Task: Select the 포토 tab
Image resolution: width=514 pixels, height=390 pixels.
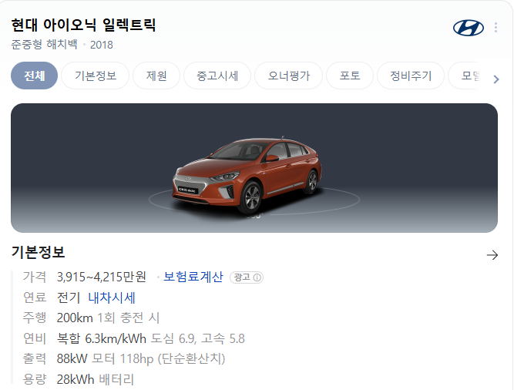Action: click(350, 76)
